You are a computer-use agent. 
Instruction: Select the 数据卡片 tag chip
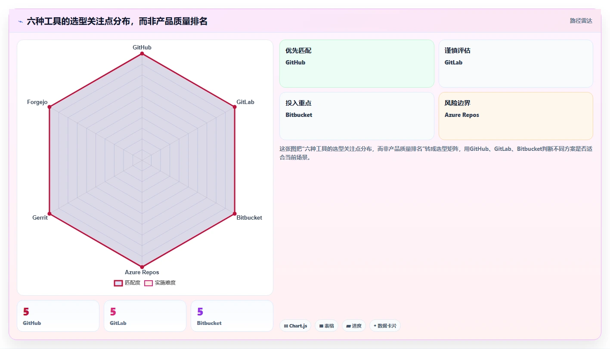point(385,326)
